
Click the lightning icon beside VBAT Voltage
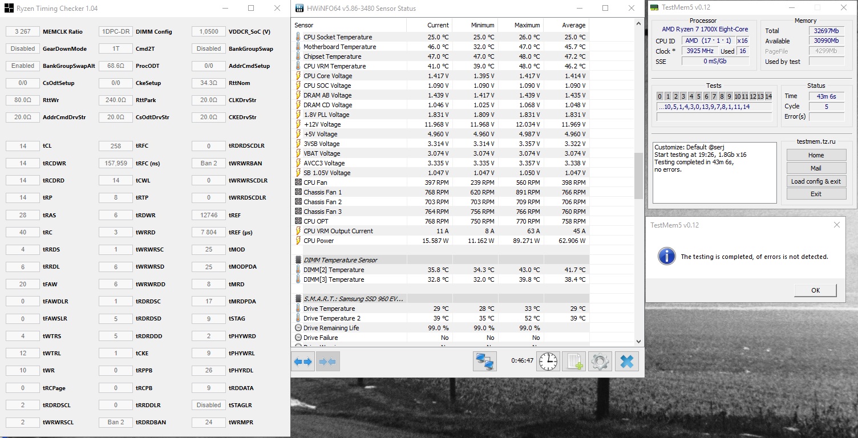pos(298,153)
